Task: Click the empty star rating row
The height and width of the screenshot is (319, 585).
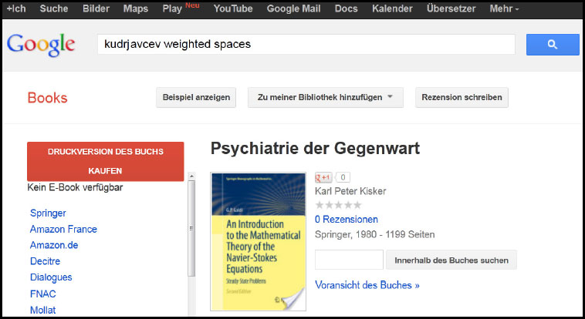Action: (x=338, y=205)
